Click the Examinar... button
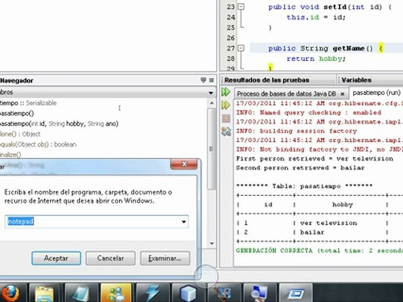Viewport: 403px width, 302px height. pyautogui.click(x=165, y=258)
